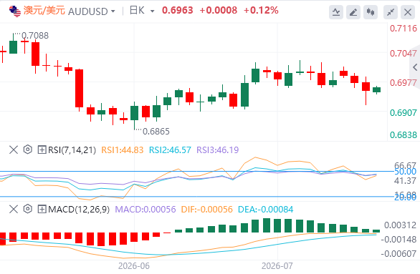Select the pencil drawing tool
This screenshot has height=274, width=420.
click(x=353, y=12)
